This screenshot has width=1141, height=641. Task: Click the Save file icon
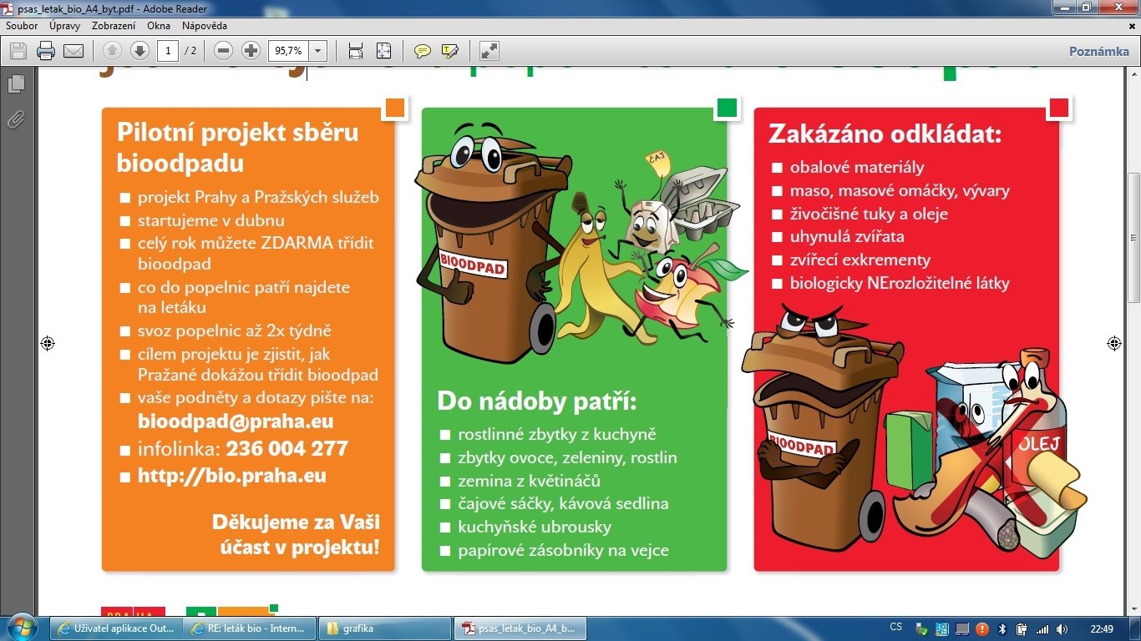[18, 51]
